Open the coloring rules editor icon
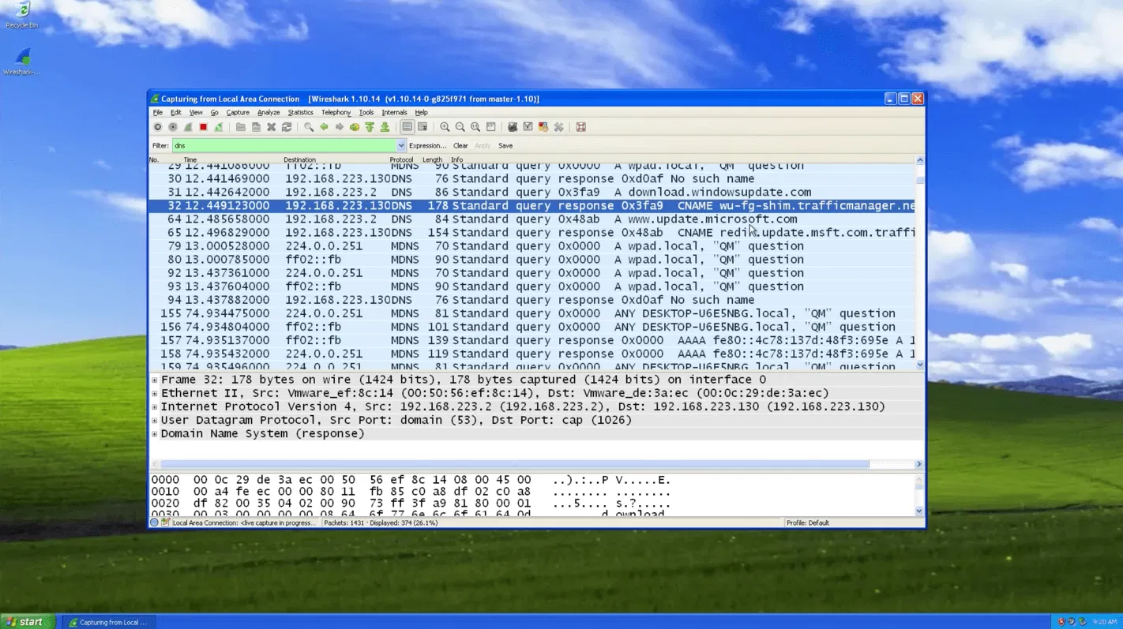1123x629 pixels. [543, 127]
